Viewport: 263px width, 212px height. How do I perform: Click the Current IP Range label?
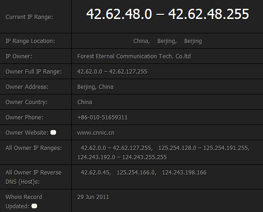coord(29,17)
